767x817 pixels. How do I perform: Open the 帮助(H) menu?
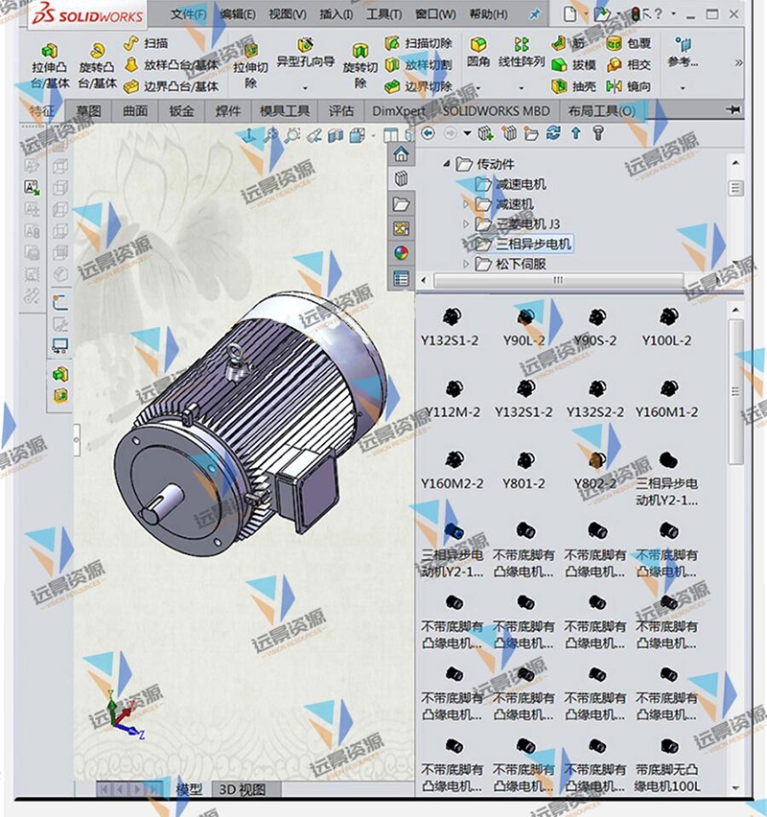pos(488,14)
